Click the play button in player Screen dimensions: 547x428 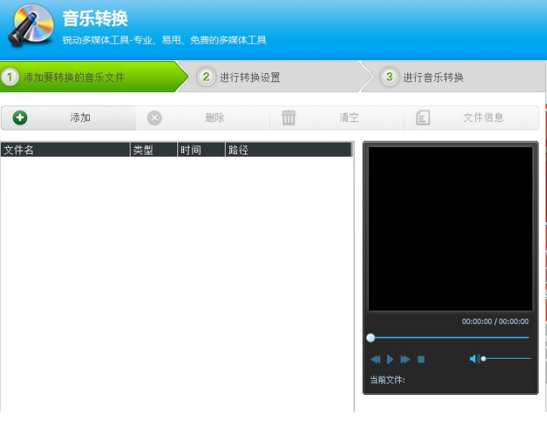(x=390, y=359)
